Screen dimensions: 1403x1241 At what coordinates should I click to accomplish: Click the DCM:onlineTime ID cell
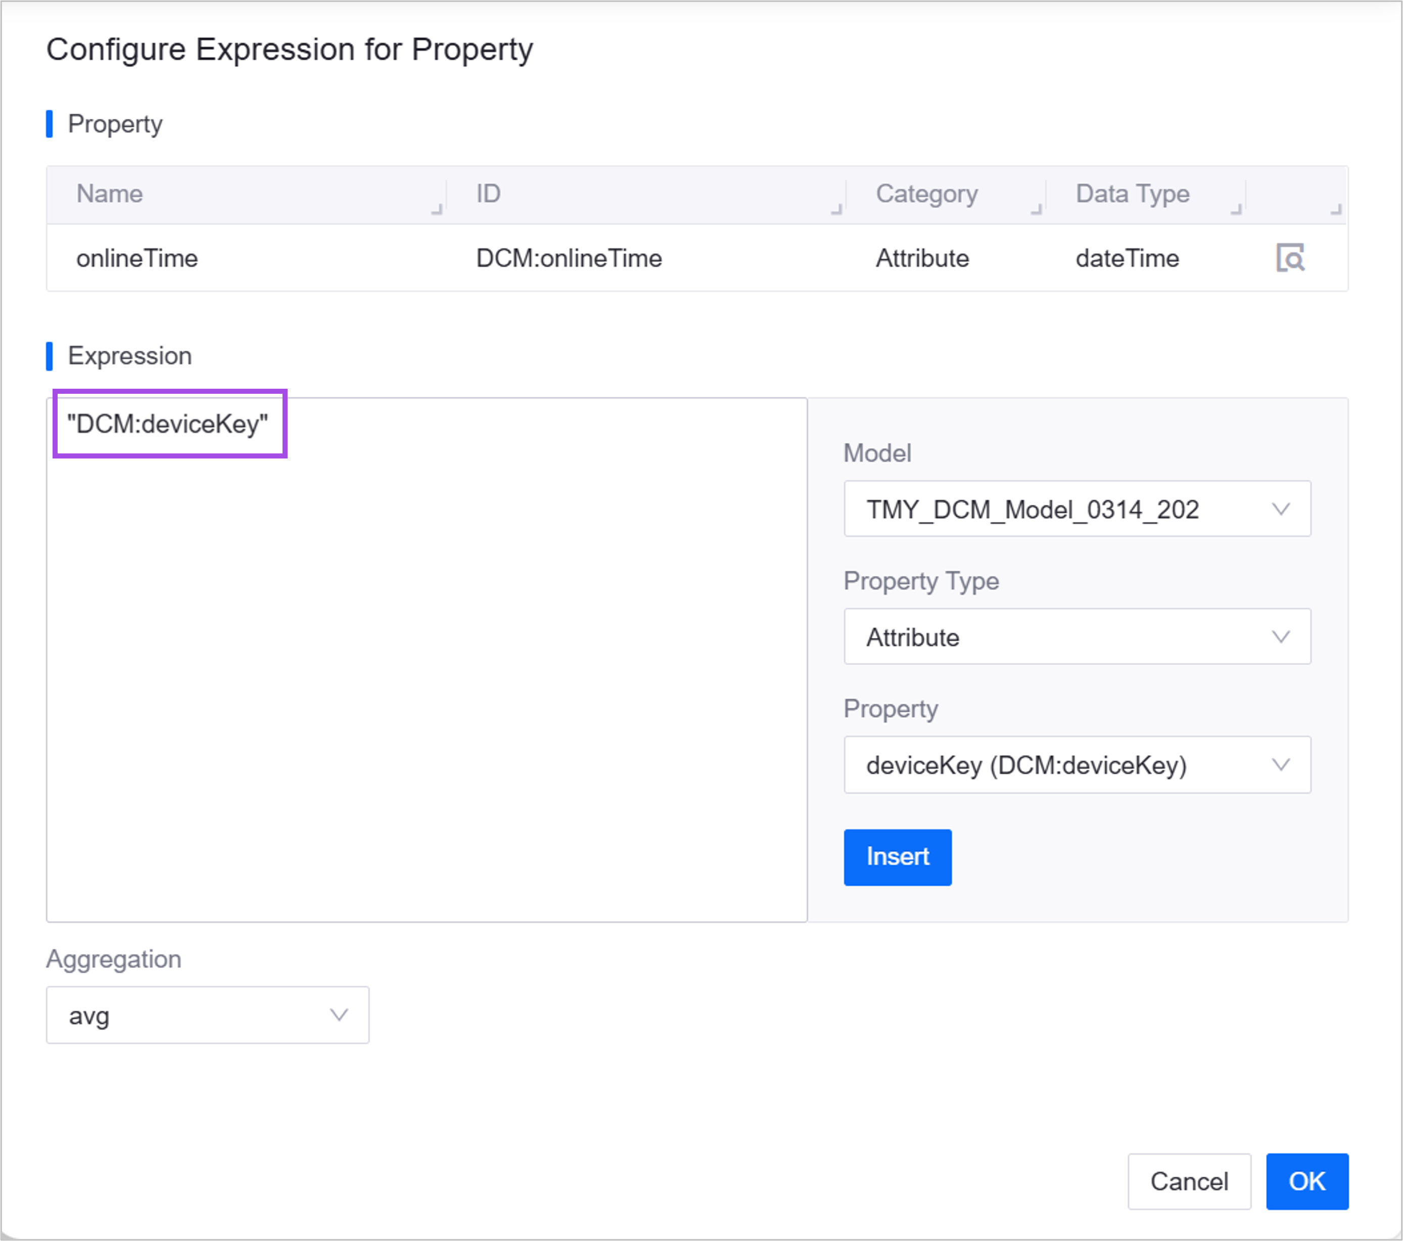coord(569,259)
